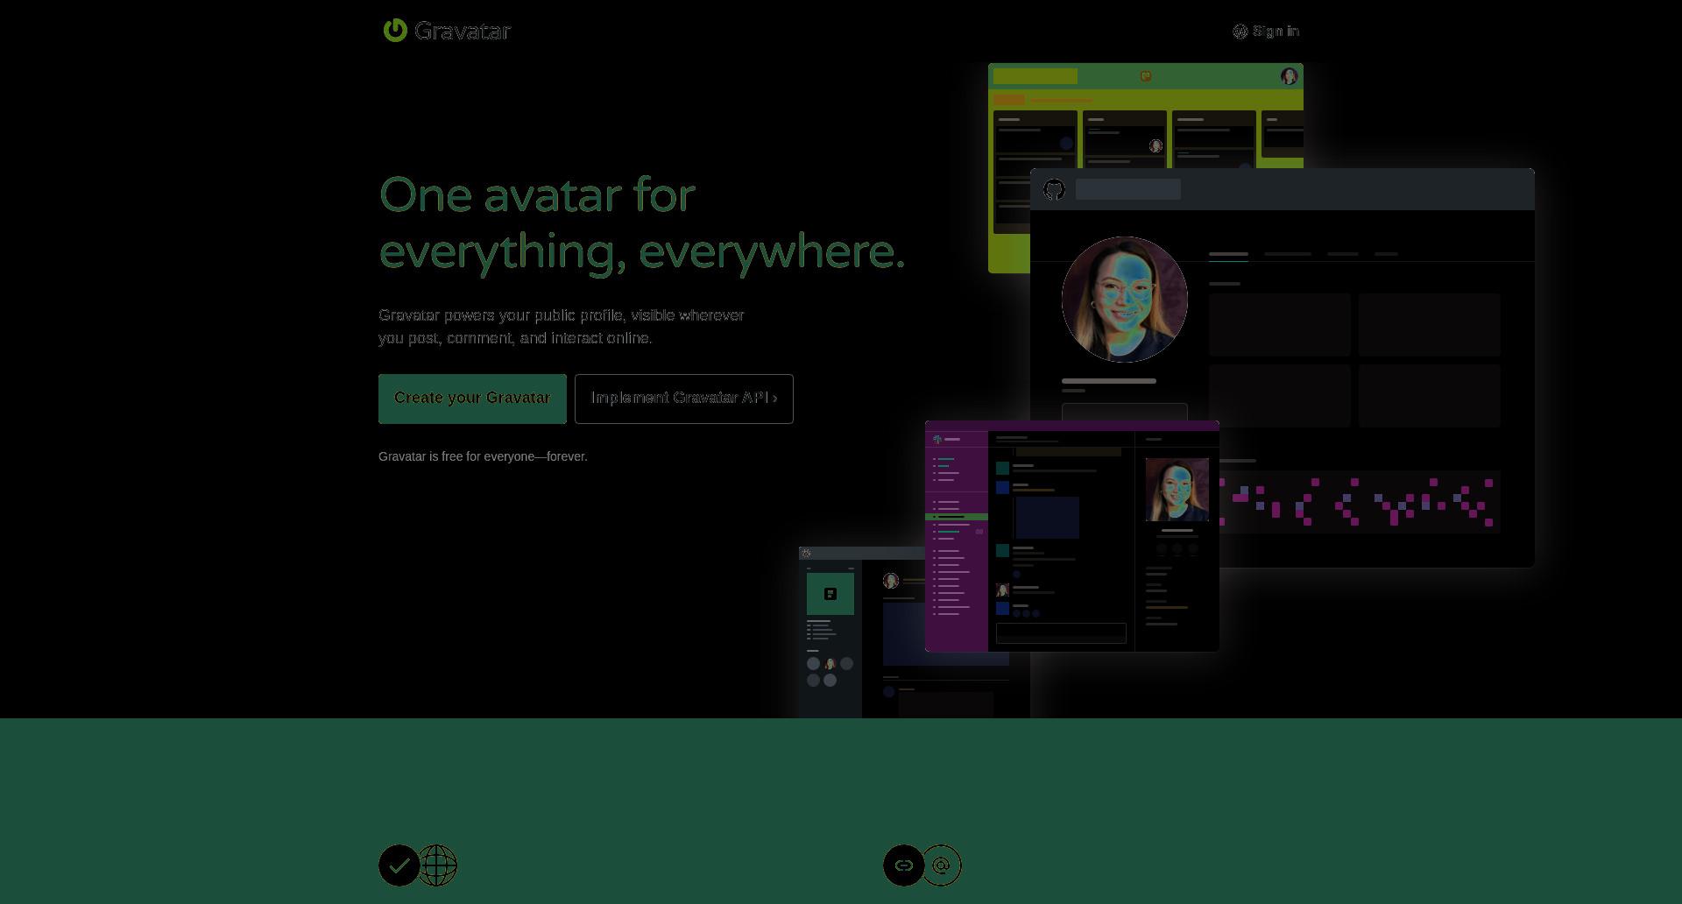
Task: Click the large round avatar photo
Action: coord(1125,300)
